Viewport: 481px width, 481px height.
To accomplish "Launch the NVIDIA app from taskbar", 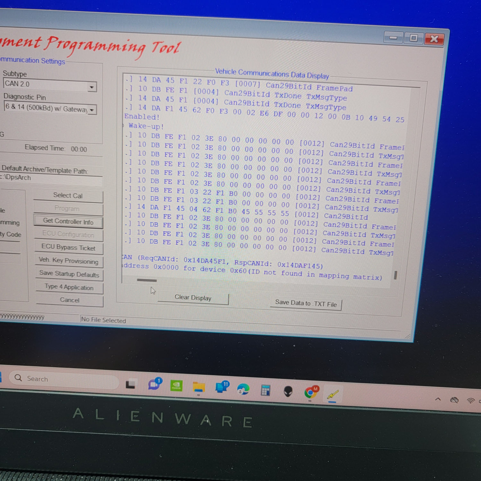I will pos(176,385).
